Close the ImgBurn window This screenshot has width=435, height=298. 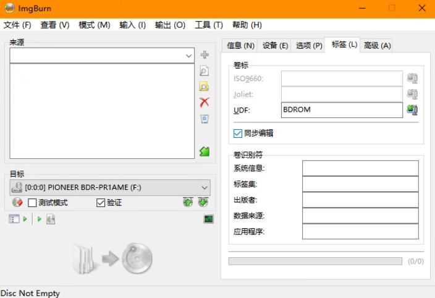pos(422,8)
